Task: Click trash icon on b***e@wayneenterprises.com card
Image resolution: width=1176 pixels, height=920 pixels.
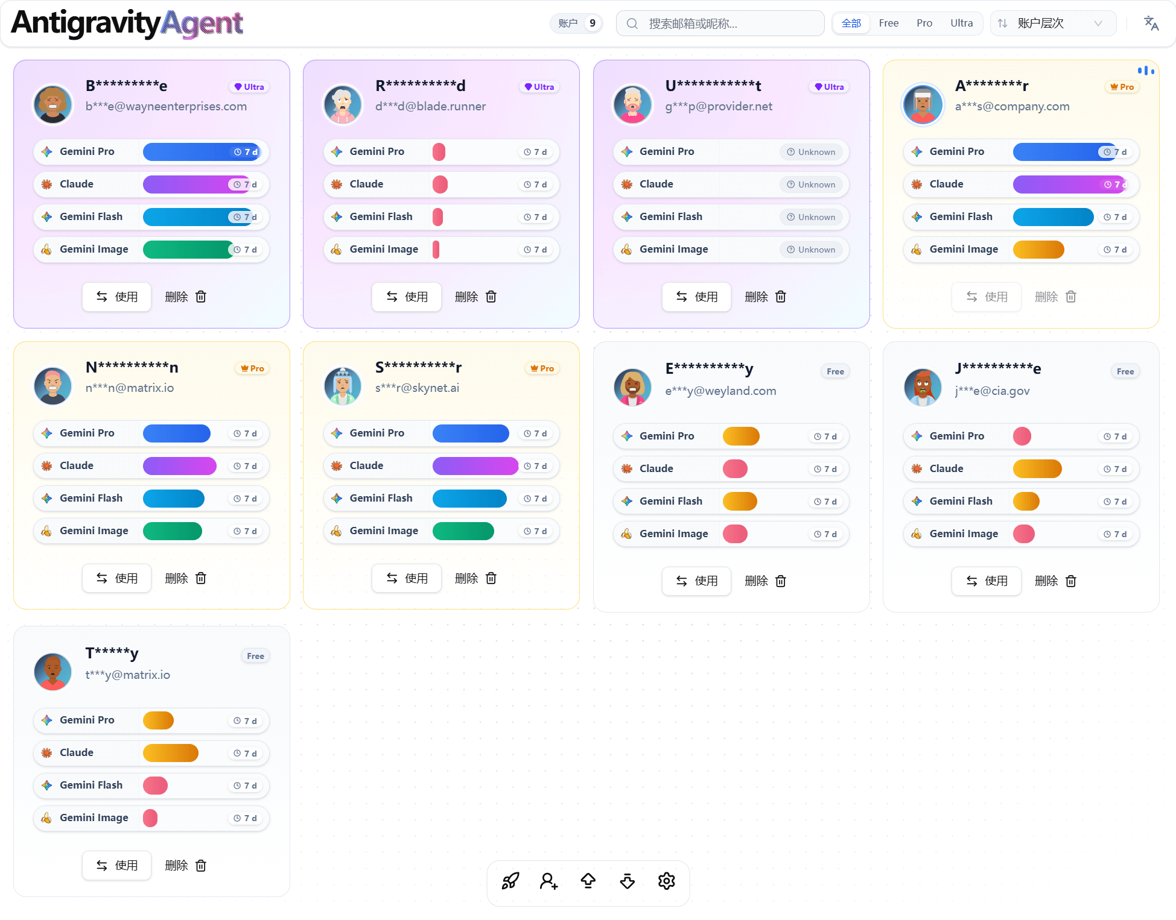Action: click(x=201, y=297)
